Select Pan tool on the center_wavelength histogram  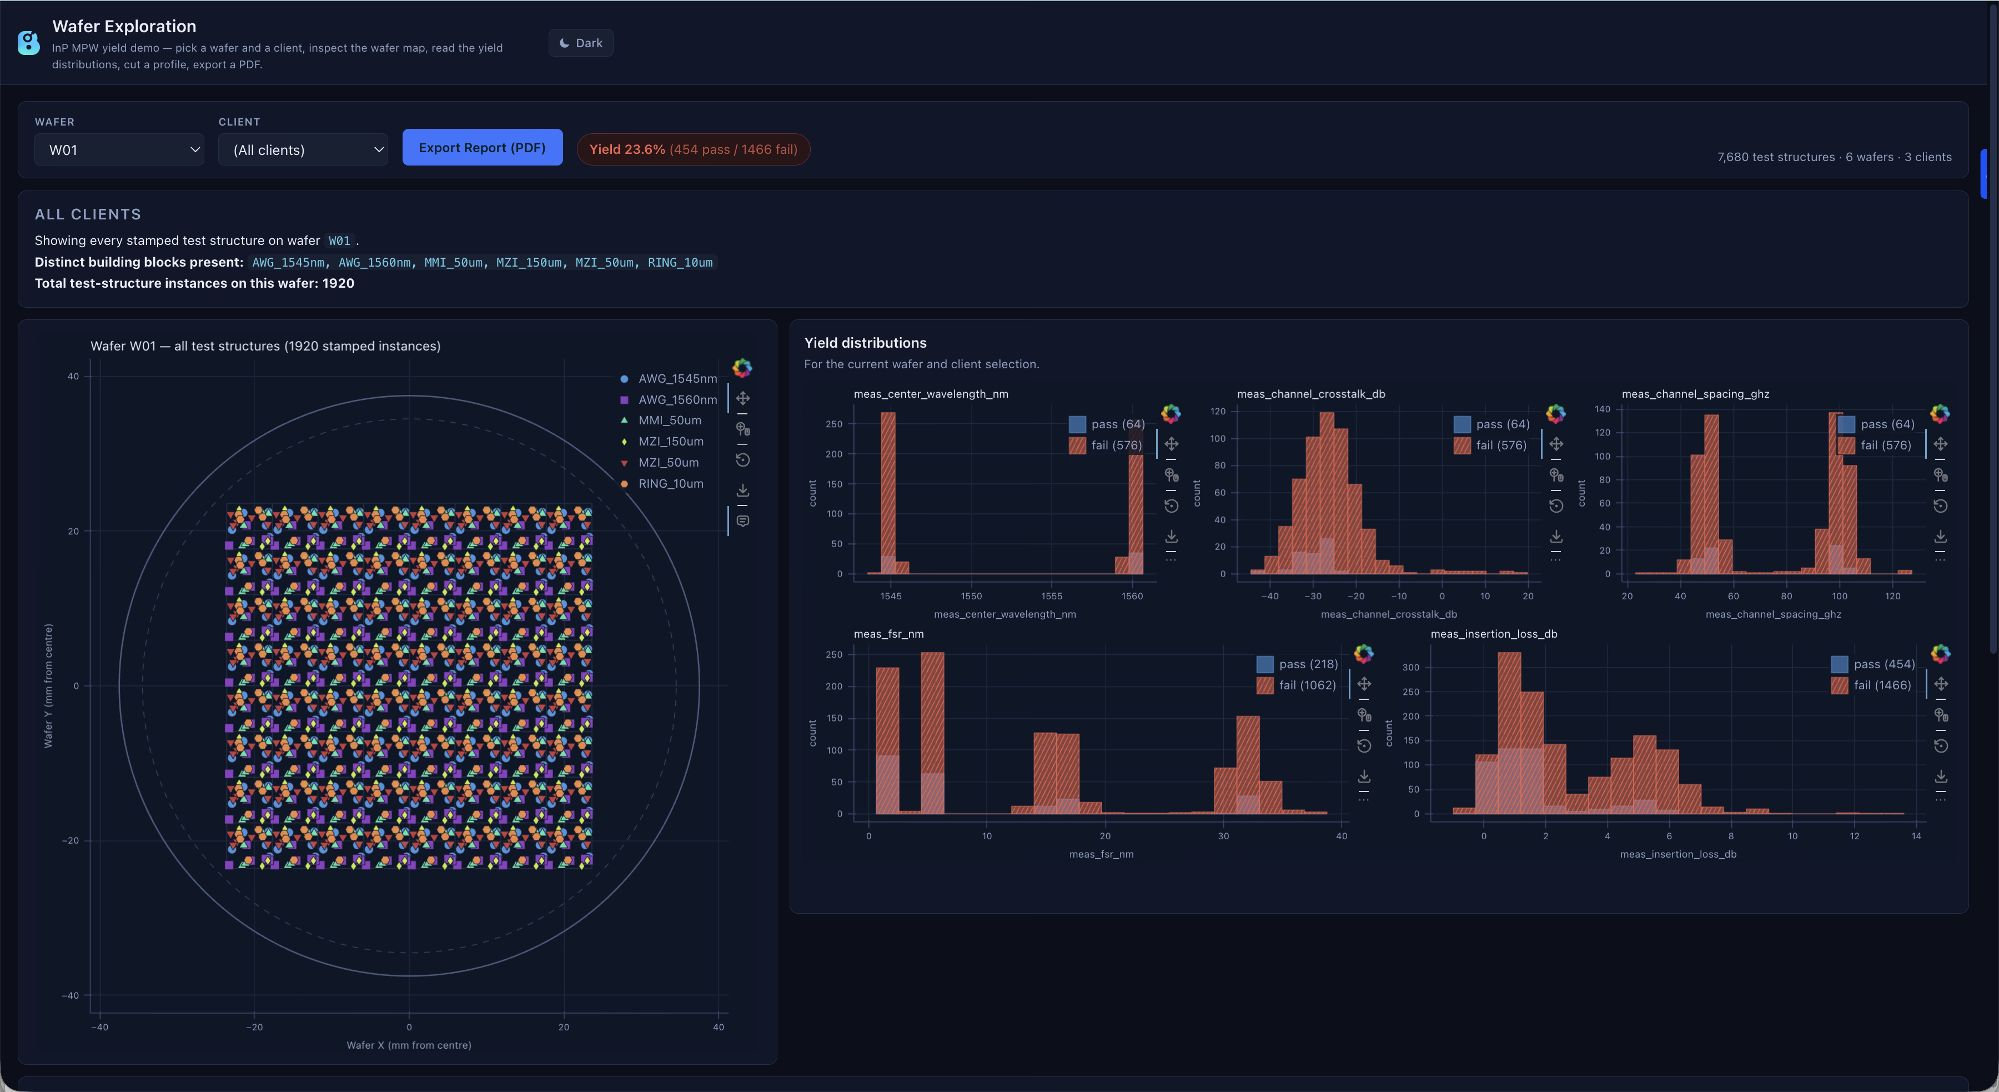point(1172,444)
